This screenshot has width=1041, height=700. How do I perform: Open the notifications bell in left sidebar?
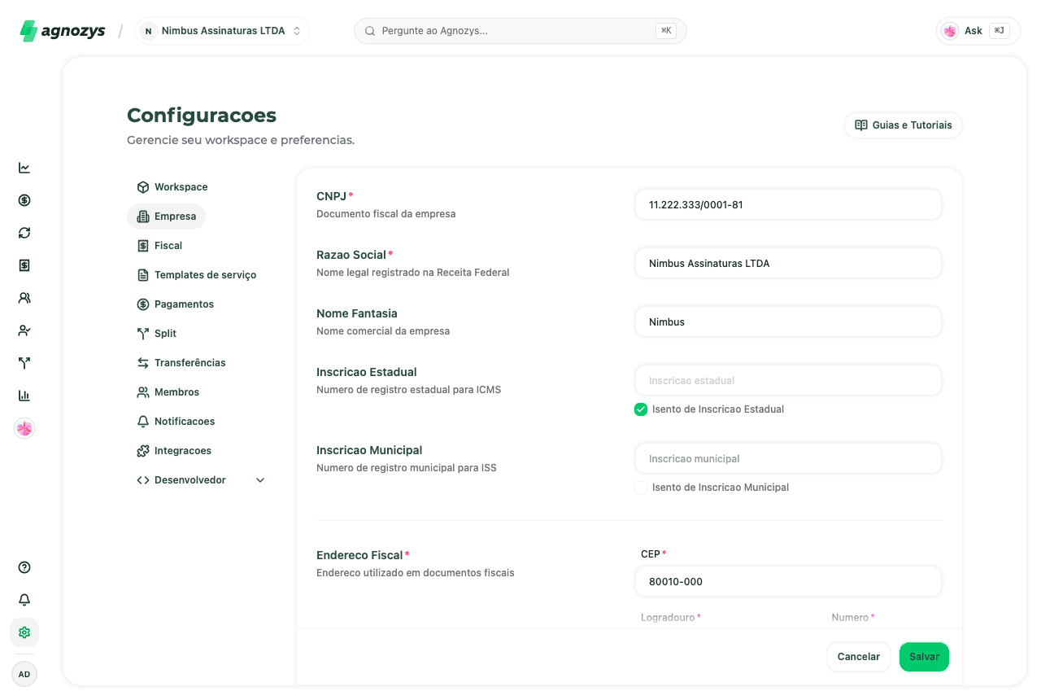click(x=24, y=600)
